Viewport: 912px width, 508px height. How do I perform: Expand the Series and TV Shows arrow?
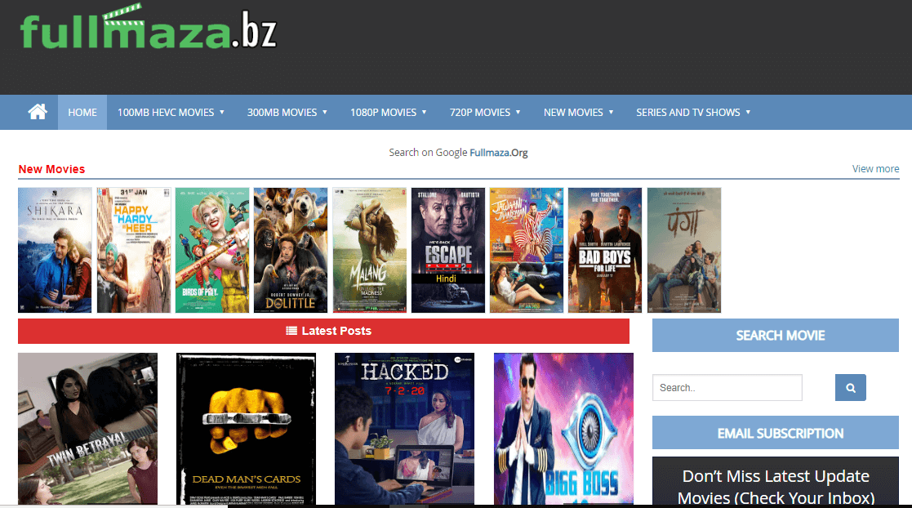748,113
